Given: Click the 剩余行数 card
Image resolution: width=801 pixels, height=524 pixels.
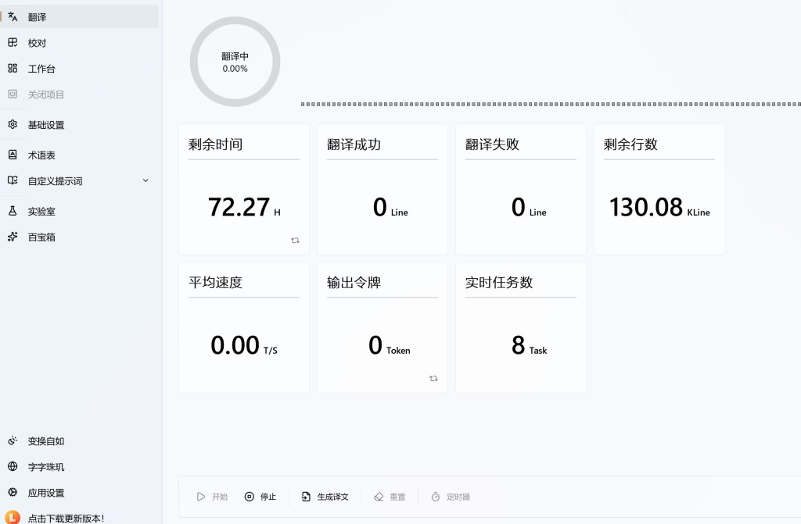Looking at the screenshot, I should [659, 189].
